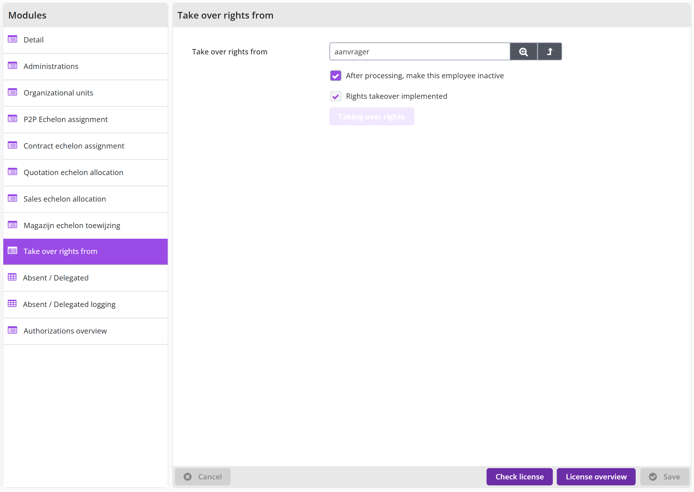
Task: Click the list icon next to Administrations
Action: [13, 66]
